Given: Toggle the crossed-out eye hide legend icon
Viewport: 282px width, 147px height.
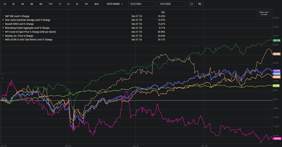Looking at the screenshot, I should (200, 4).
